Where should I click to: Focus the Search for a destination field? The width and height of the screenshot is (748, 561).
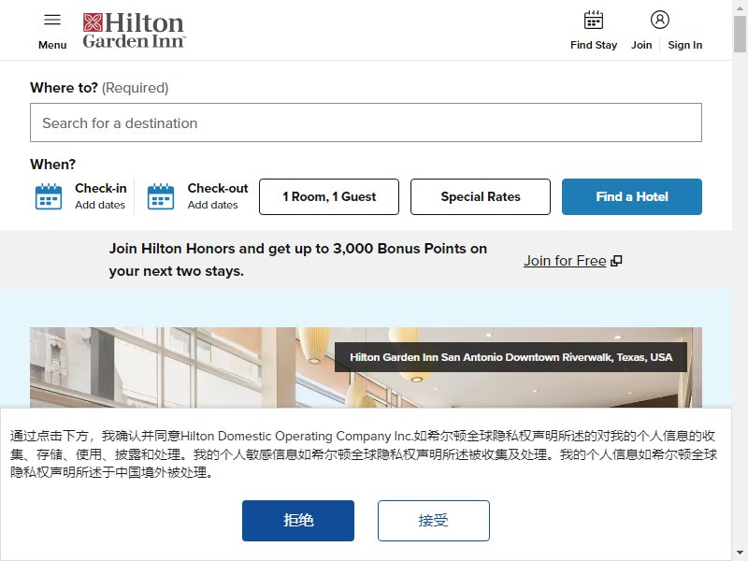coord(366,122)
